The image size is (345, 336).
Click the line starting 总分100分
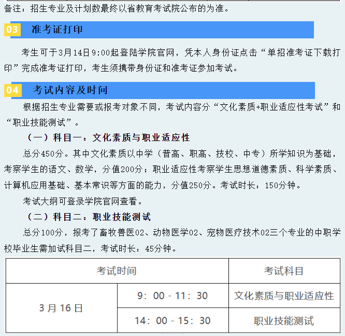(x=182, y=233)
